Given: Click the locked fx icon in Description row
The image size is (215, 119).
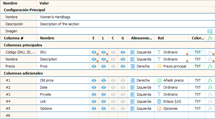Looking at the screenshot, I should 210,59.
